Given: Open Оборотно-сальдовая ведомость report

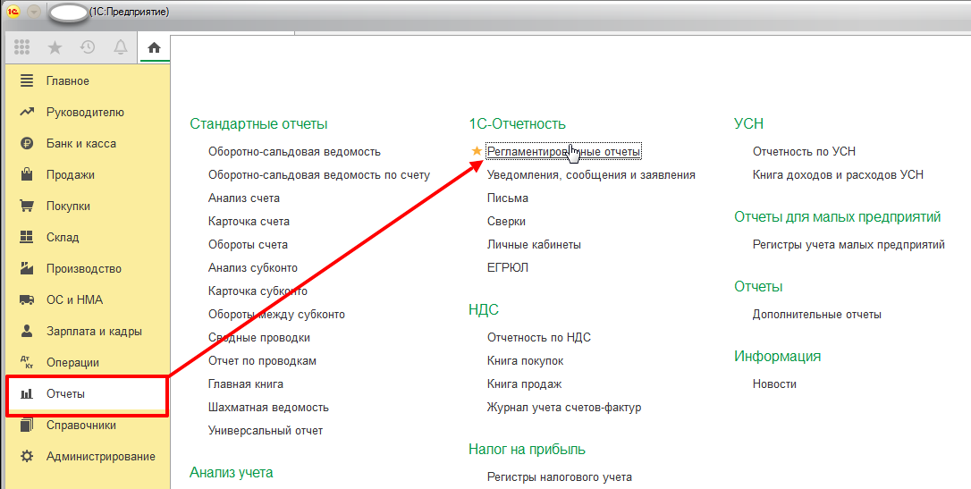Looking at the screenshot, I should 294,152.
